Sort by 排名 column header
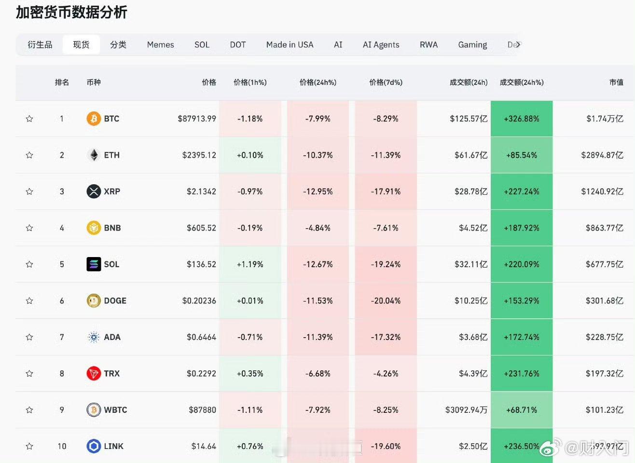This screenshot has height=463, width=635. click(62, 82)
